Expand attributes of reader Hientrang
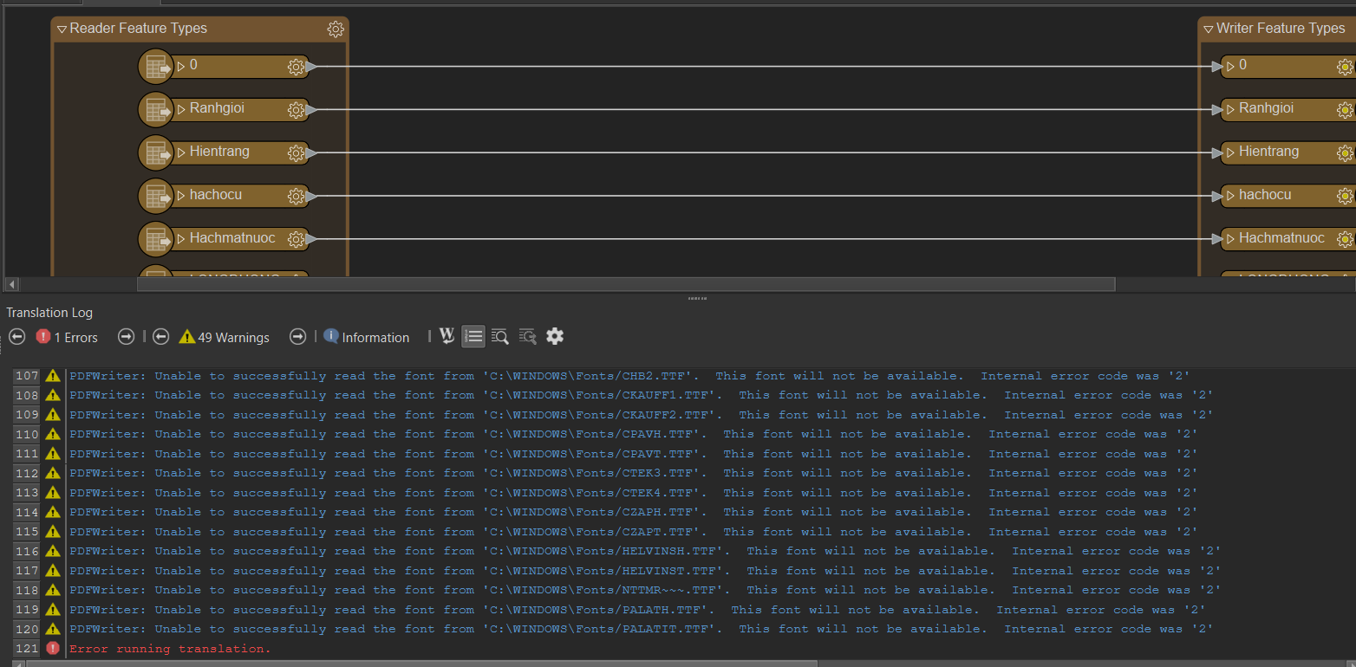Viewport: 1356px width, 667px height. click(181, 152)
